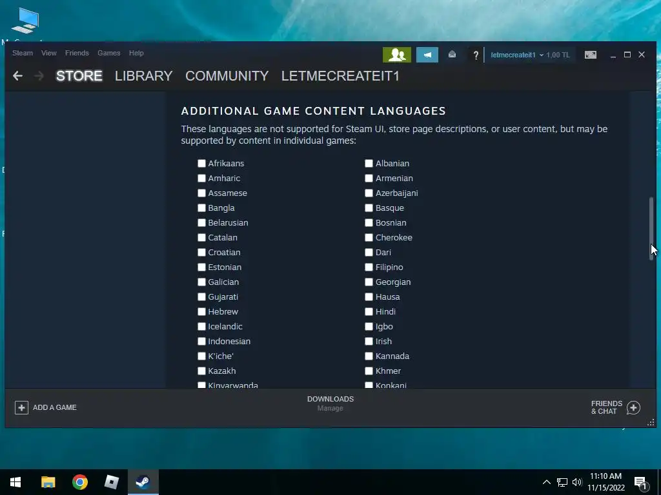Click ADD A GAME label
This screenshot has width=661, height=495.
point(55,407)
